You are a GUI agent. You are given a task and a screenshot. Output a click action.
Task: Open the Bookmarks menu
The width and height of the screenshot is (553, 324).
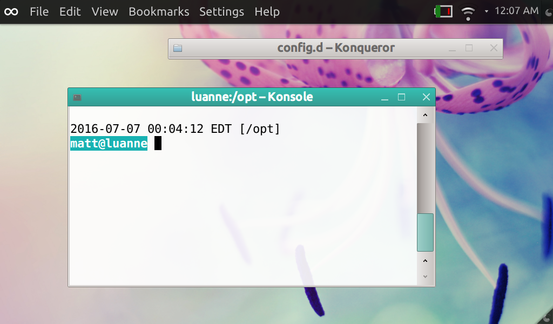tap(159, 11)
